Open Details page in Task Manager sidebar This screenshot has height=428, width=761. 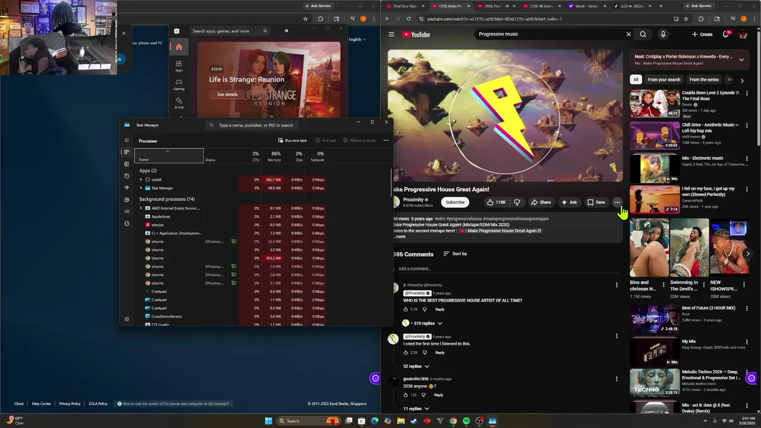coord(127,212)
